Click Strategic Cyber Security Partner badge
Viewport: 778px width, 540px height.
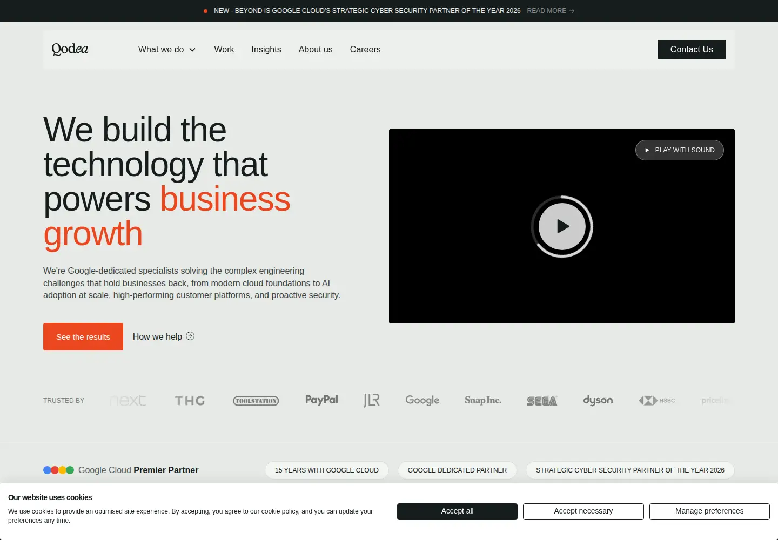(630, 470)
